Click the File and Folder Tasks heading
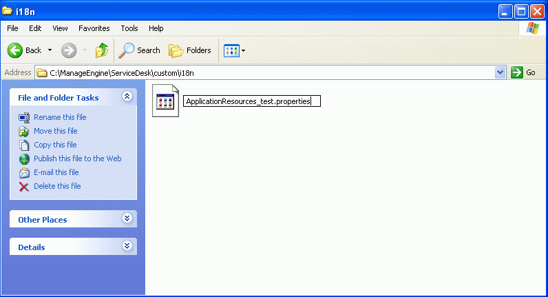The height and width of the screenshot is (297, 548). point(59,98)
